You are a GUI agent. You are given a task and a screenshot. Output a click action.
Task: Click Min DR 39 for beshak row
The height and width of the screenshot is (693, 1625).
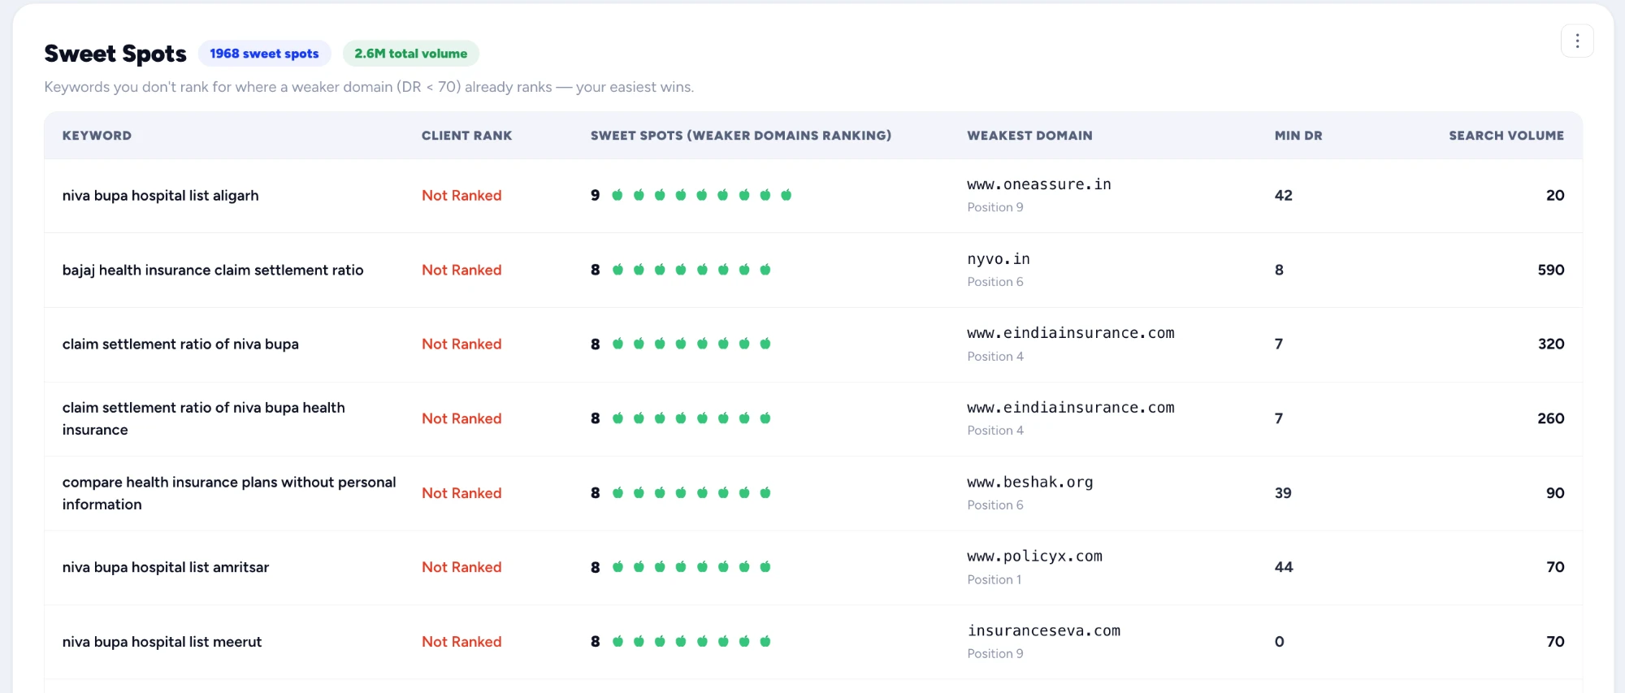(x=1283, y=493)
